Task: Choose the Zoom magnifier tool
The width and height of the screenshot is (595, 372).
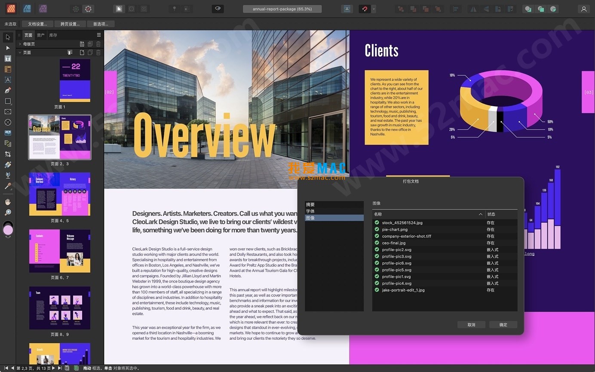Action: [x=8, y=212]
